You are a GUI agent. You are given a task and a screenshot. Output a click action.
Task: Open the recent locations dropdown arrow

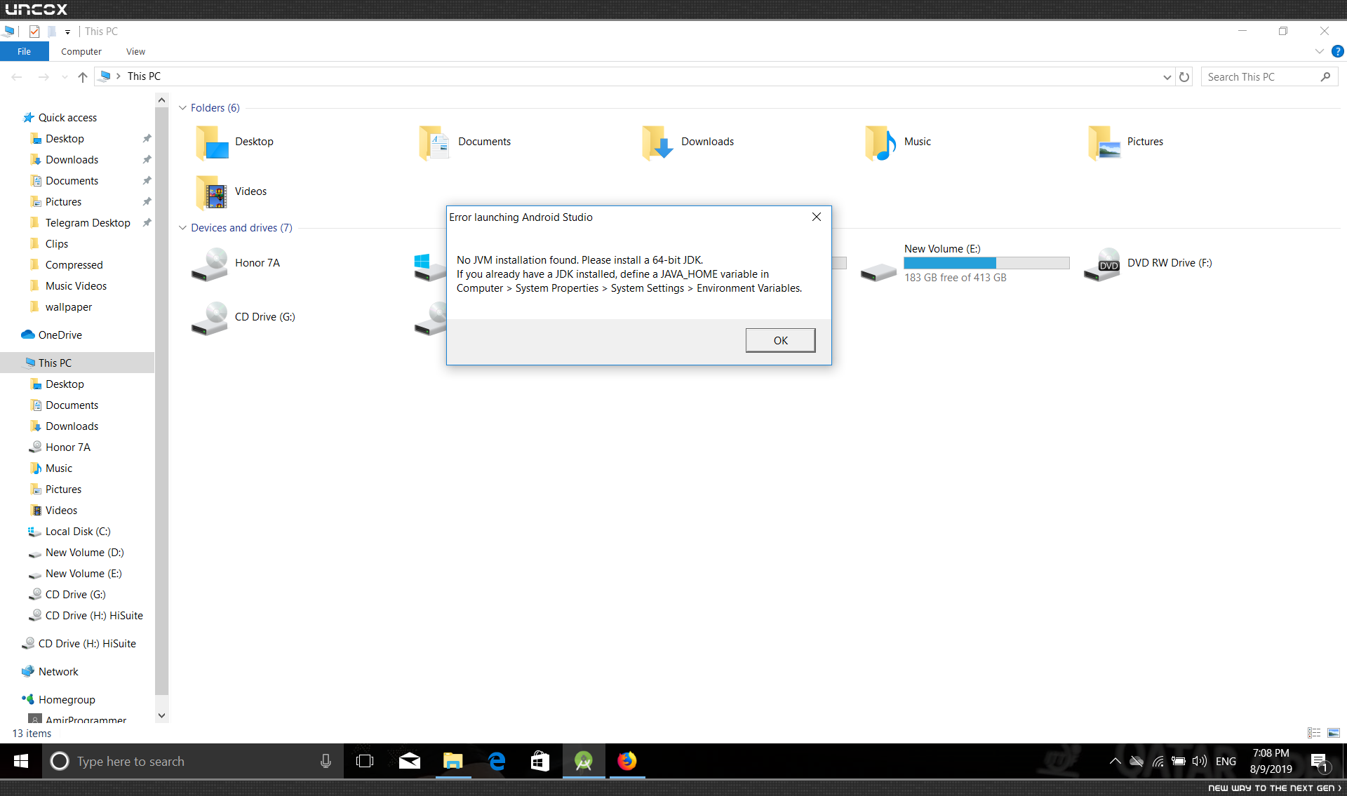click(x=65, y=76)
